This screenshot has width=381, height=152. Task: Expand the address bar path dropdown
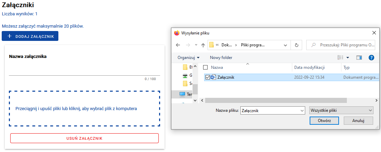click(285, 45)
